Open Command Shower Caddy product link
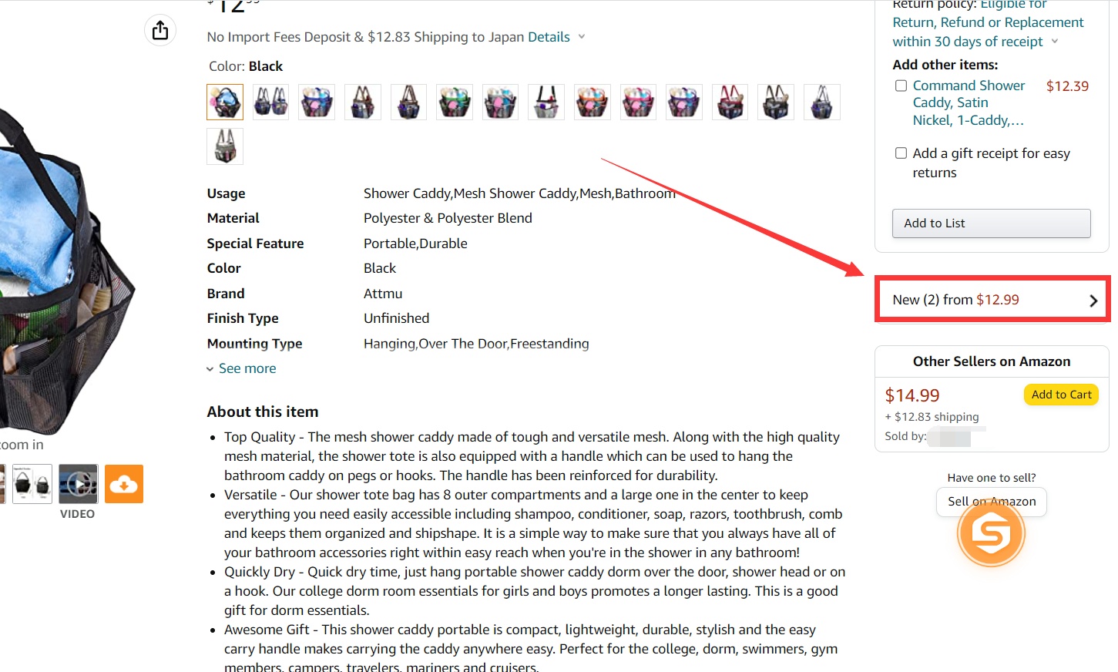1118x672 pixels. click(969, 102)
